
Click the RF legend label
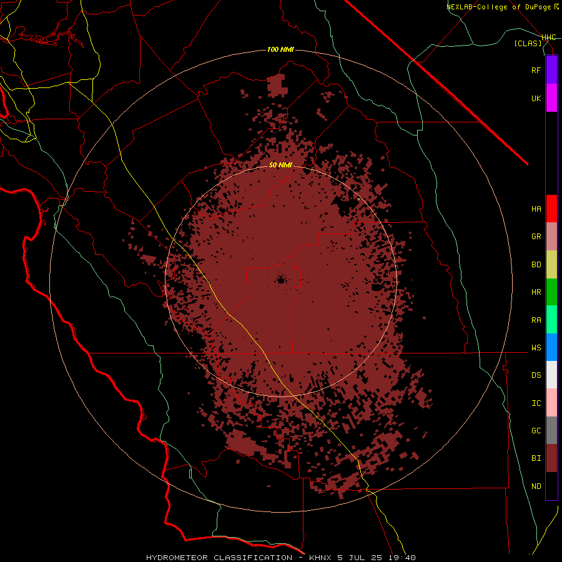point(536,70)
